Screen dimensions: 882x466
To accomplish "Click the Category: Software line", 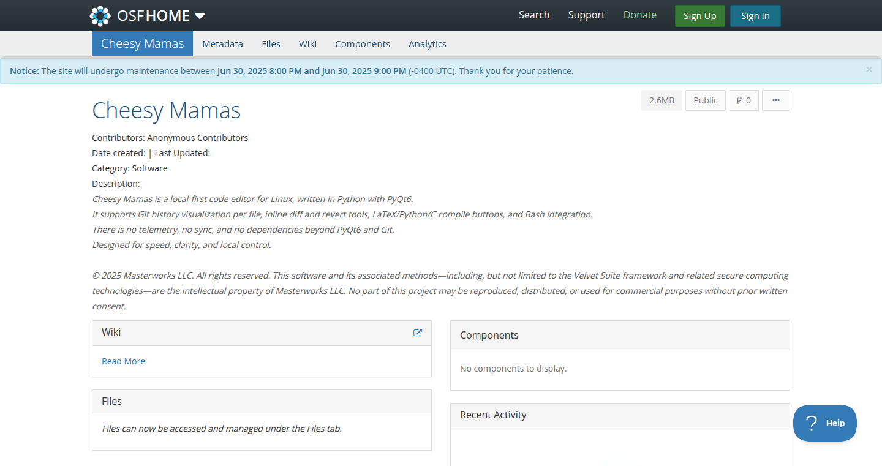I will [x=129, y=168].
